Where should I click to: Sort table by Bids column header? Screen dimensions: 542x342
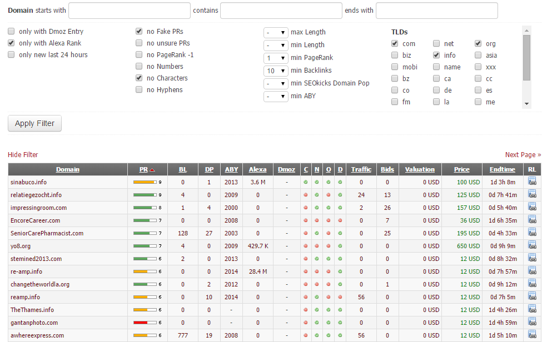point(387,169)
